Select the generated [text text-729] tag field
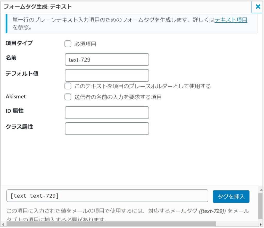The height and width of the screenshot is (228, 264). coord(107,196)
